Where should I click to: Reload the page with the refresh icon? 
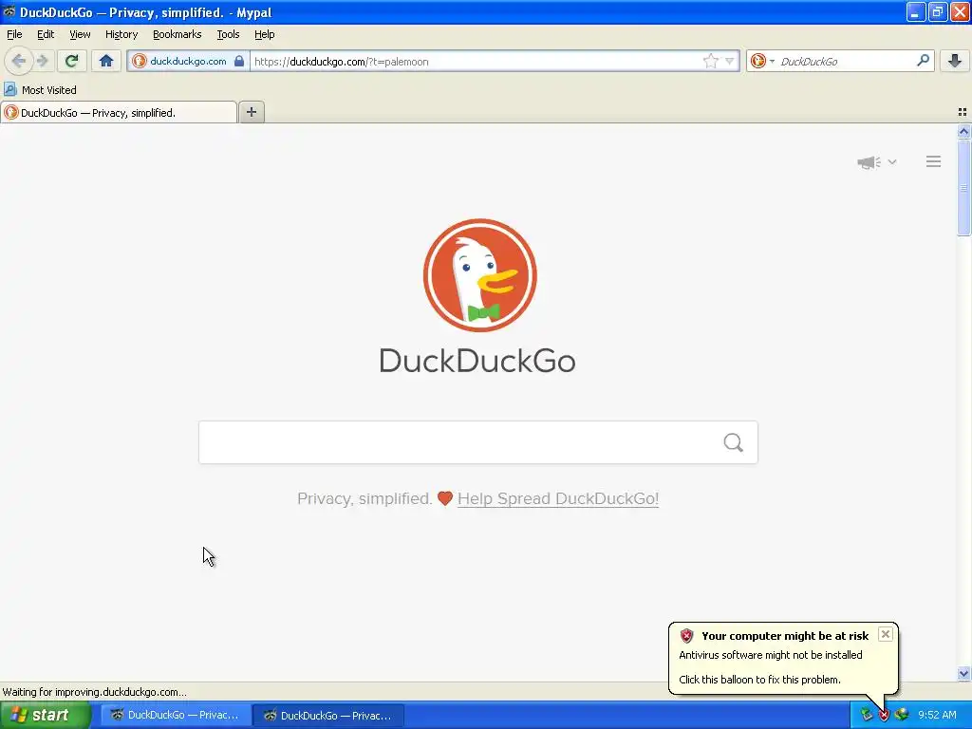click(x=71, y=61)
